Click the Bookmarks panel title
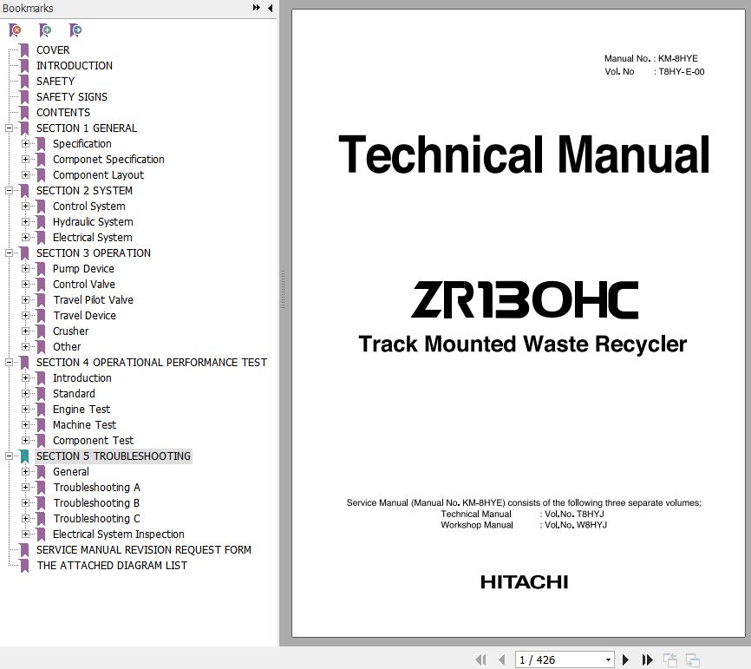 (27, 8)
